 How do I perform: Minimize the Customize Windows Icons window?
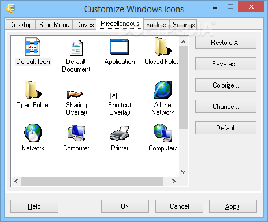(x=215, y=8)
